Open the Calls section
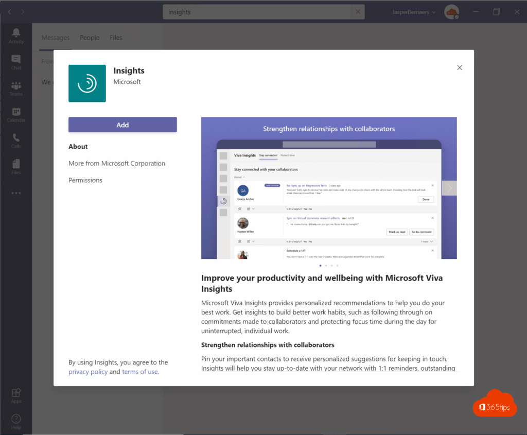 15,140
